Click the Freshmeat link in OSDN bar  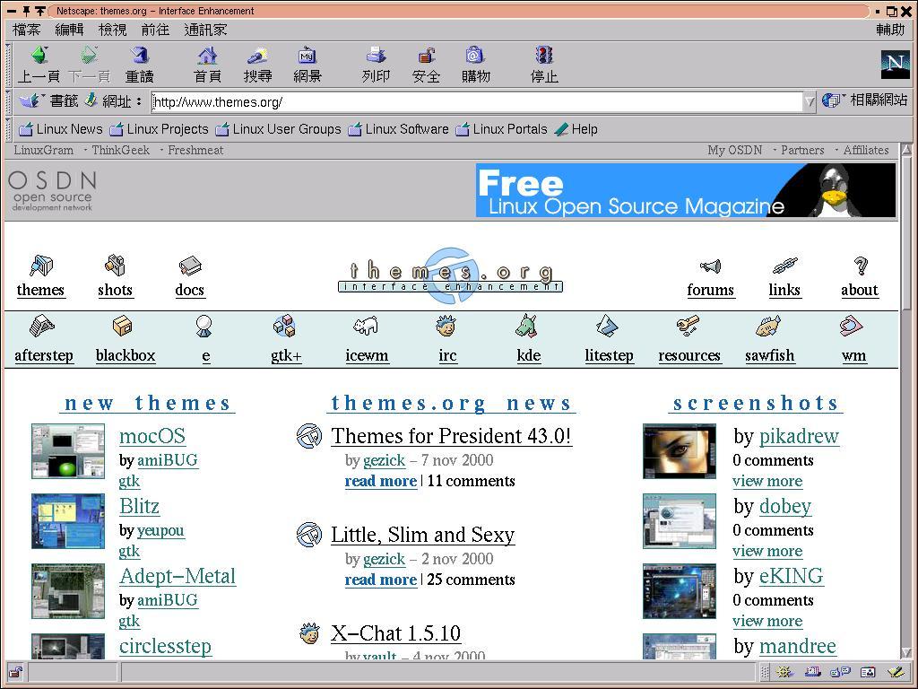[x=195, y=150]
